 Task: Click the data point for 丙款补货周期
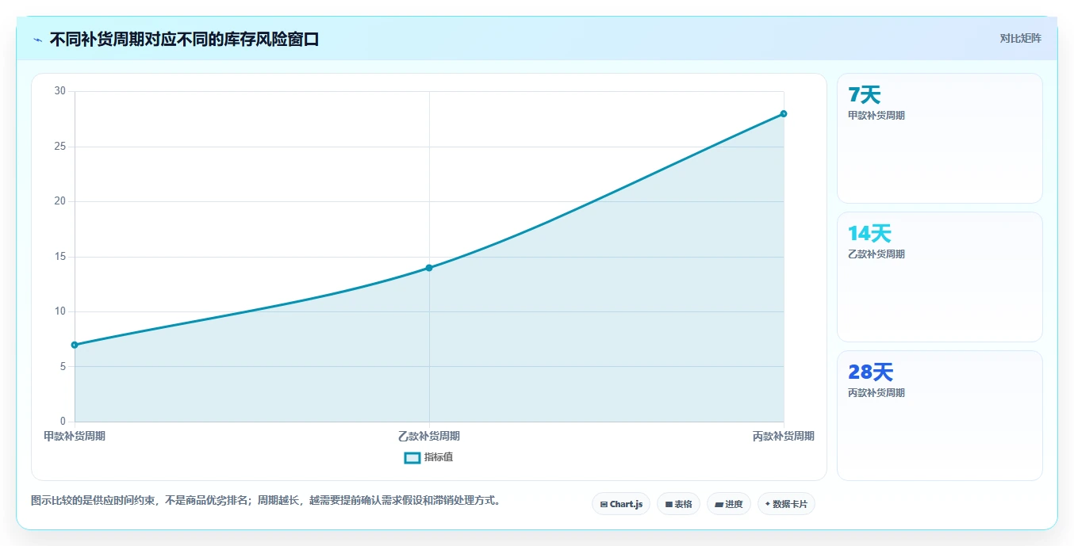(x=784, y=113)
